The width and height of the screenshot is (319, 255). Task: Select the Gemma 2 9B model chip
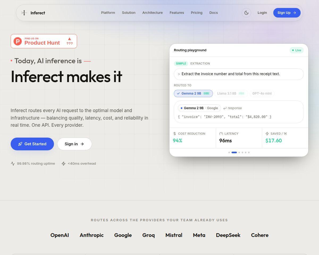193,93
